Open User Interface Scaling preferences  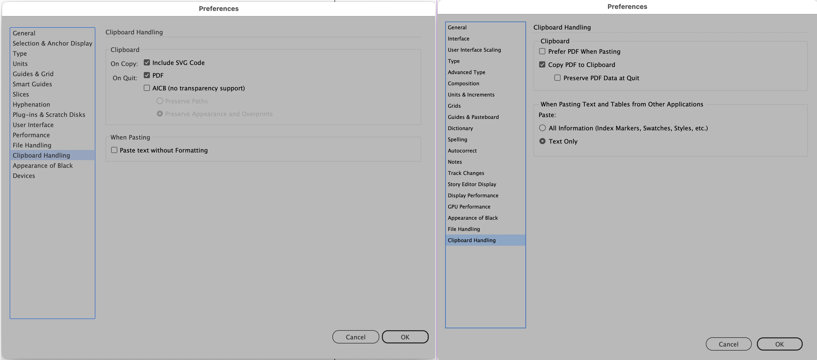tap(474, 50)
